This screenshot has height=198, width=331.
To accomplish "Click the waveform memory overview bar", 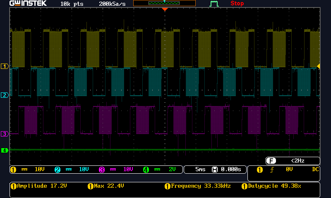I will 164,3.
